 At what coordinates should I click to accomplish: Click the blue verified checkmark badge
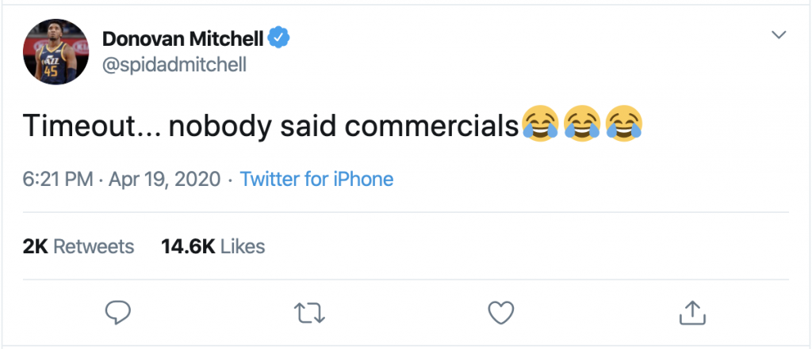278,37
